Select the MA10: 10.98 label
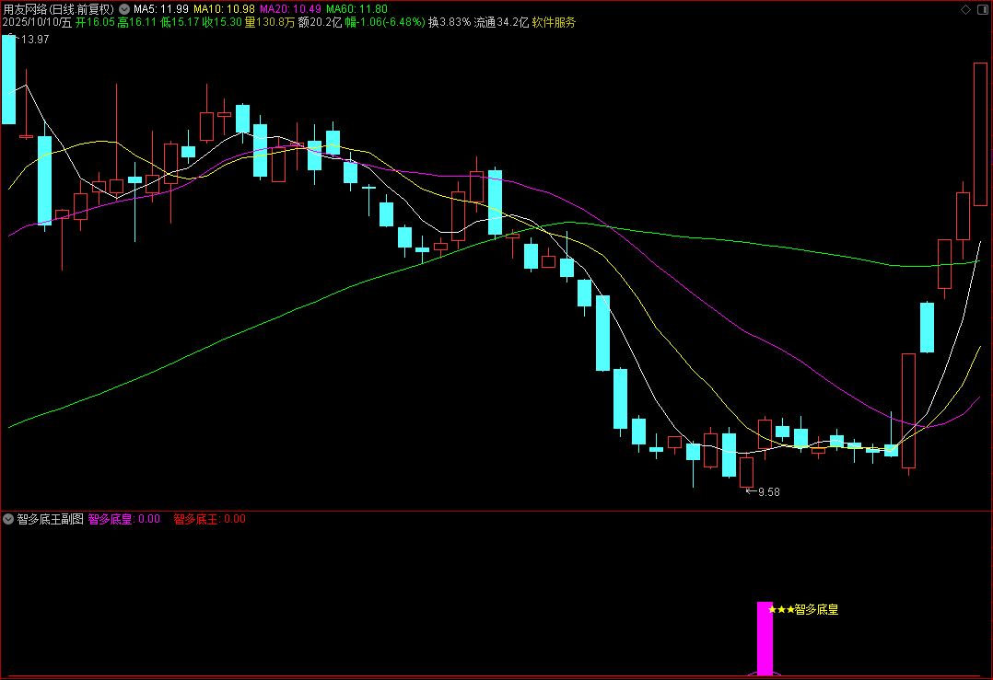This screenshot has width=993, height=680. (224, 9)
